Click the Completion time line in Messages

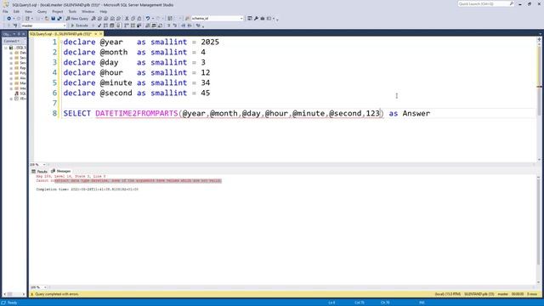point(87,190)
